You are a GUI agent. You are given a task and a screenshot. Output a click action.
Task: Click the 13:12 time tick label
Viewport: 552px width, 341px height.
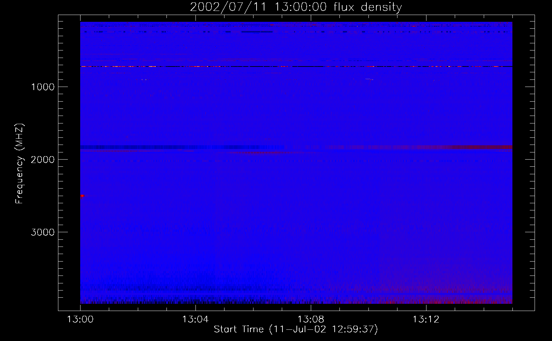click(426, 320)
